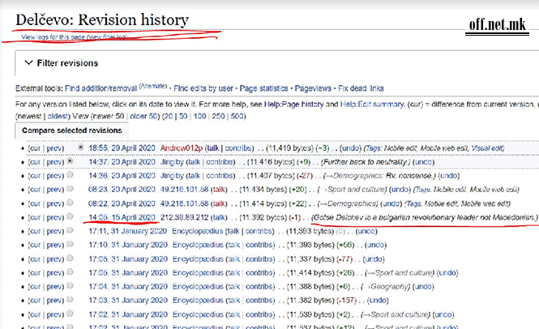Show 250 revisions per page

[218, 116]
